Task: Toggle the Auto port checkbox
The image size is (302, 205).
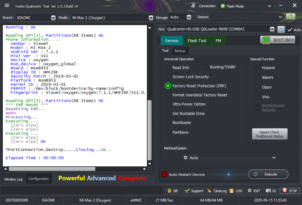Action: point(290,30)
